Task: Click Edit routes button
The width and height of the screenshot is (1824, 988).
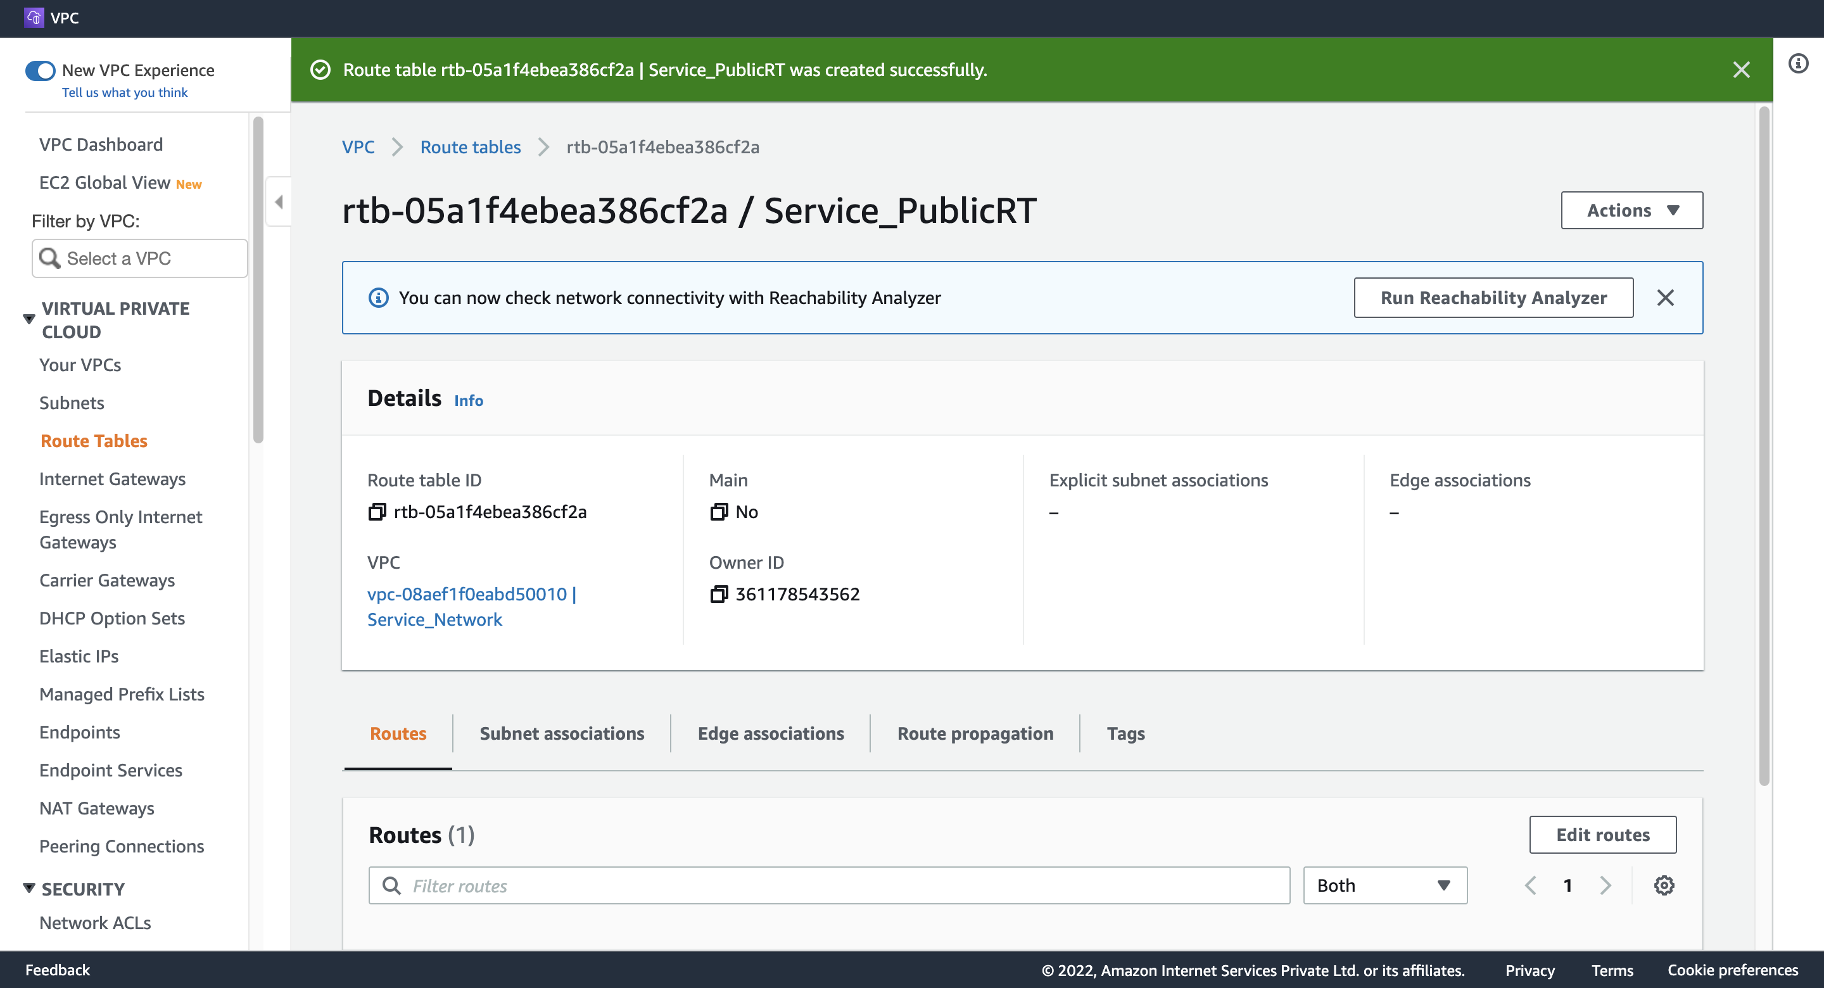Action: (x=1603, y=833)
